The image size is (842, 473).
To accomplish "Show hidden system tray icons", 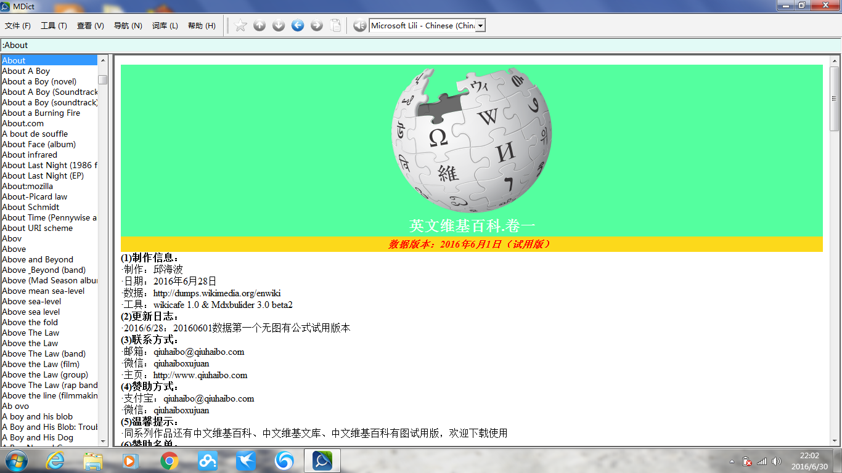I will pyautogui.click(x=732, y=461).
